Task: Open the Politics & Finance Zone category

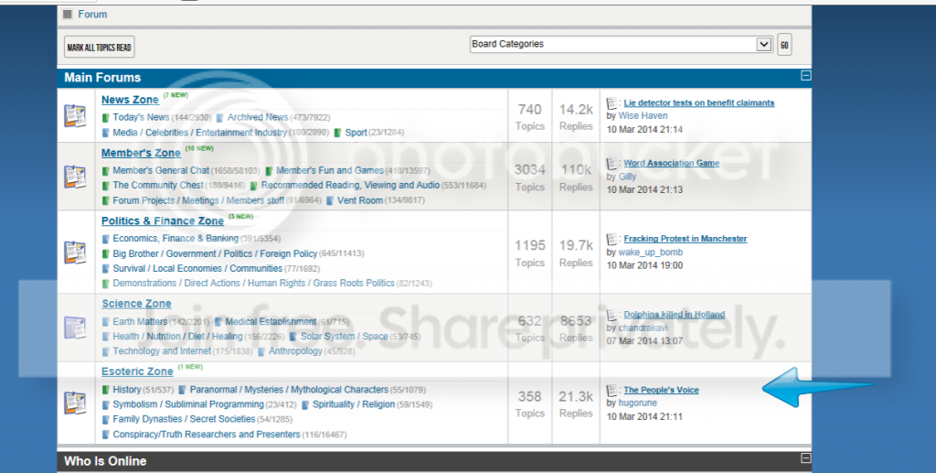Action: pos(163,221)
